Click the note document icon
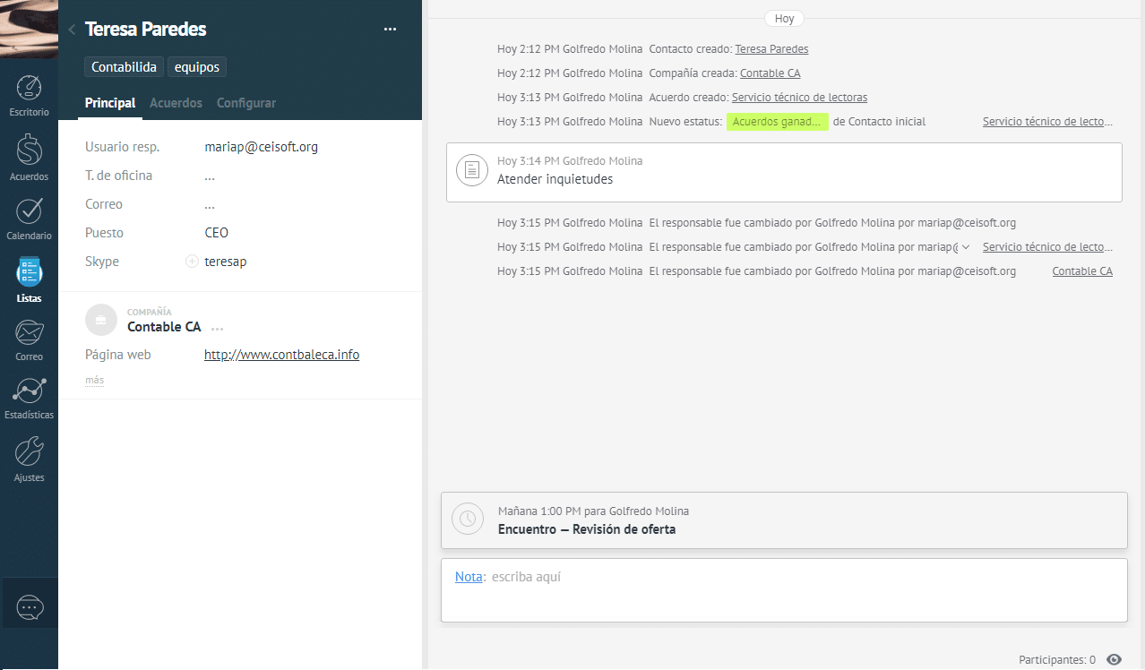 click(471, 170)
